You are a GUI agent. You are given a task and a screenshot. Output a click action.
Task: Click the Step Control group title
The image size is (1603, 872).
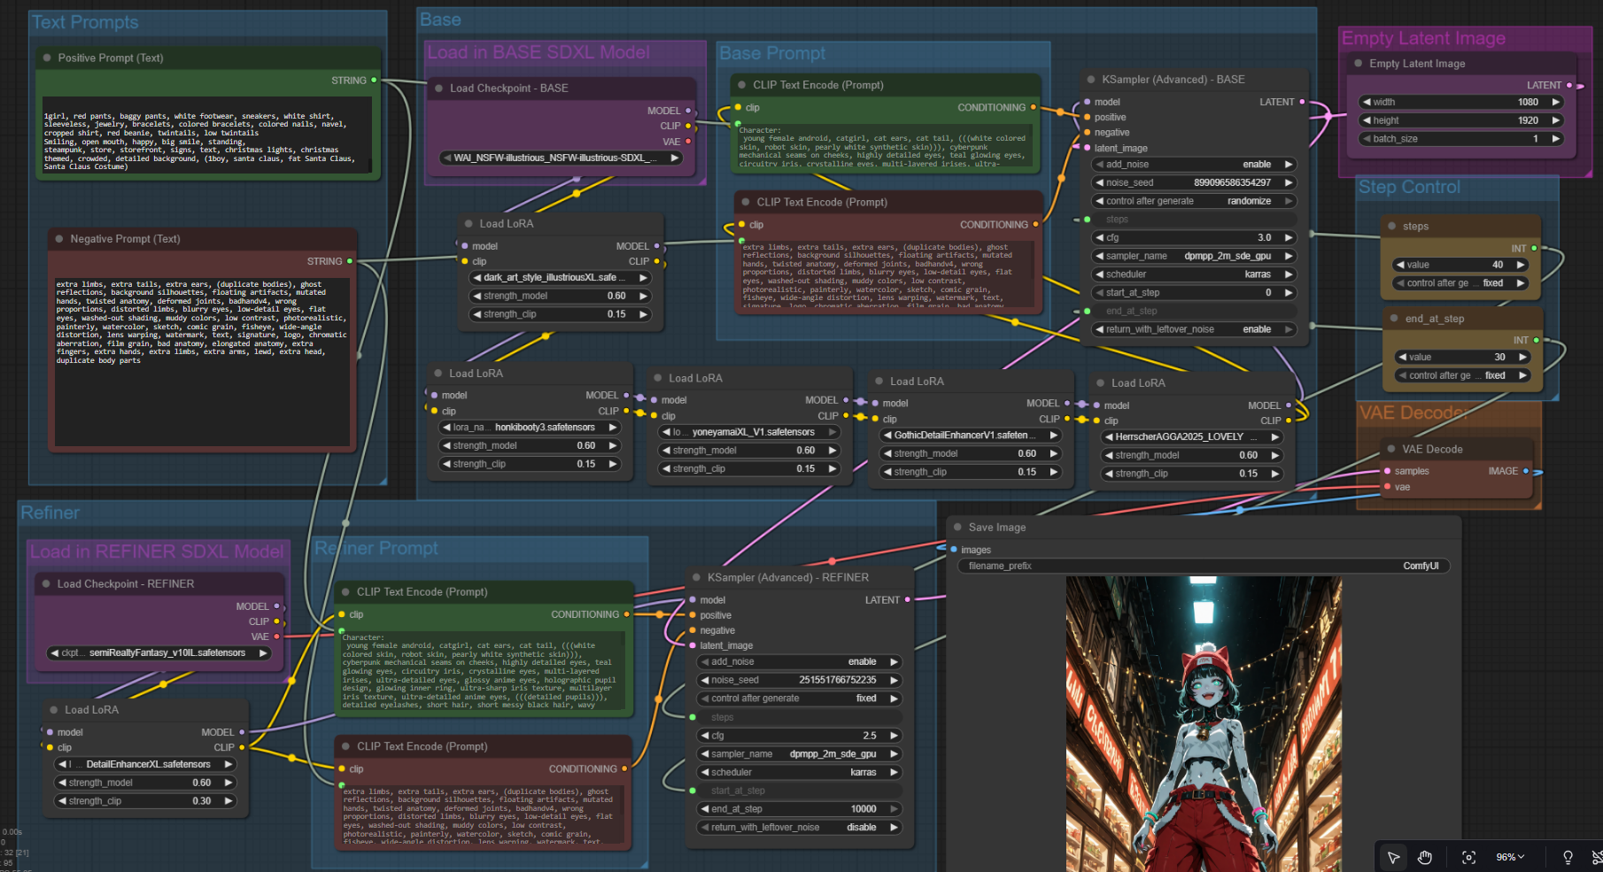pyautogui.click(x=1409, y=187)
